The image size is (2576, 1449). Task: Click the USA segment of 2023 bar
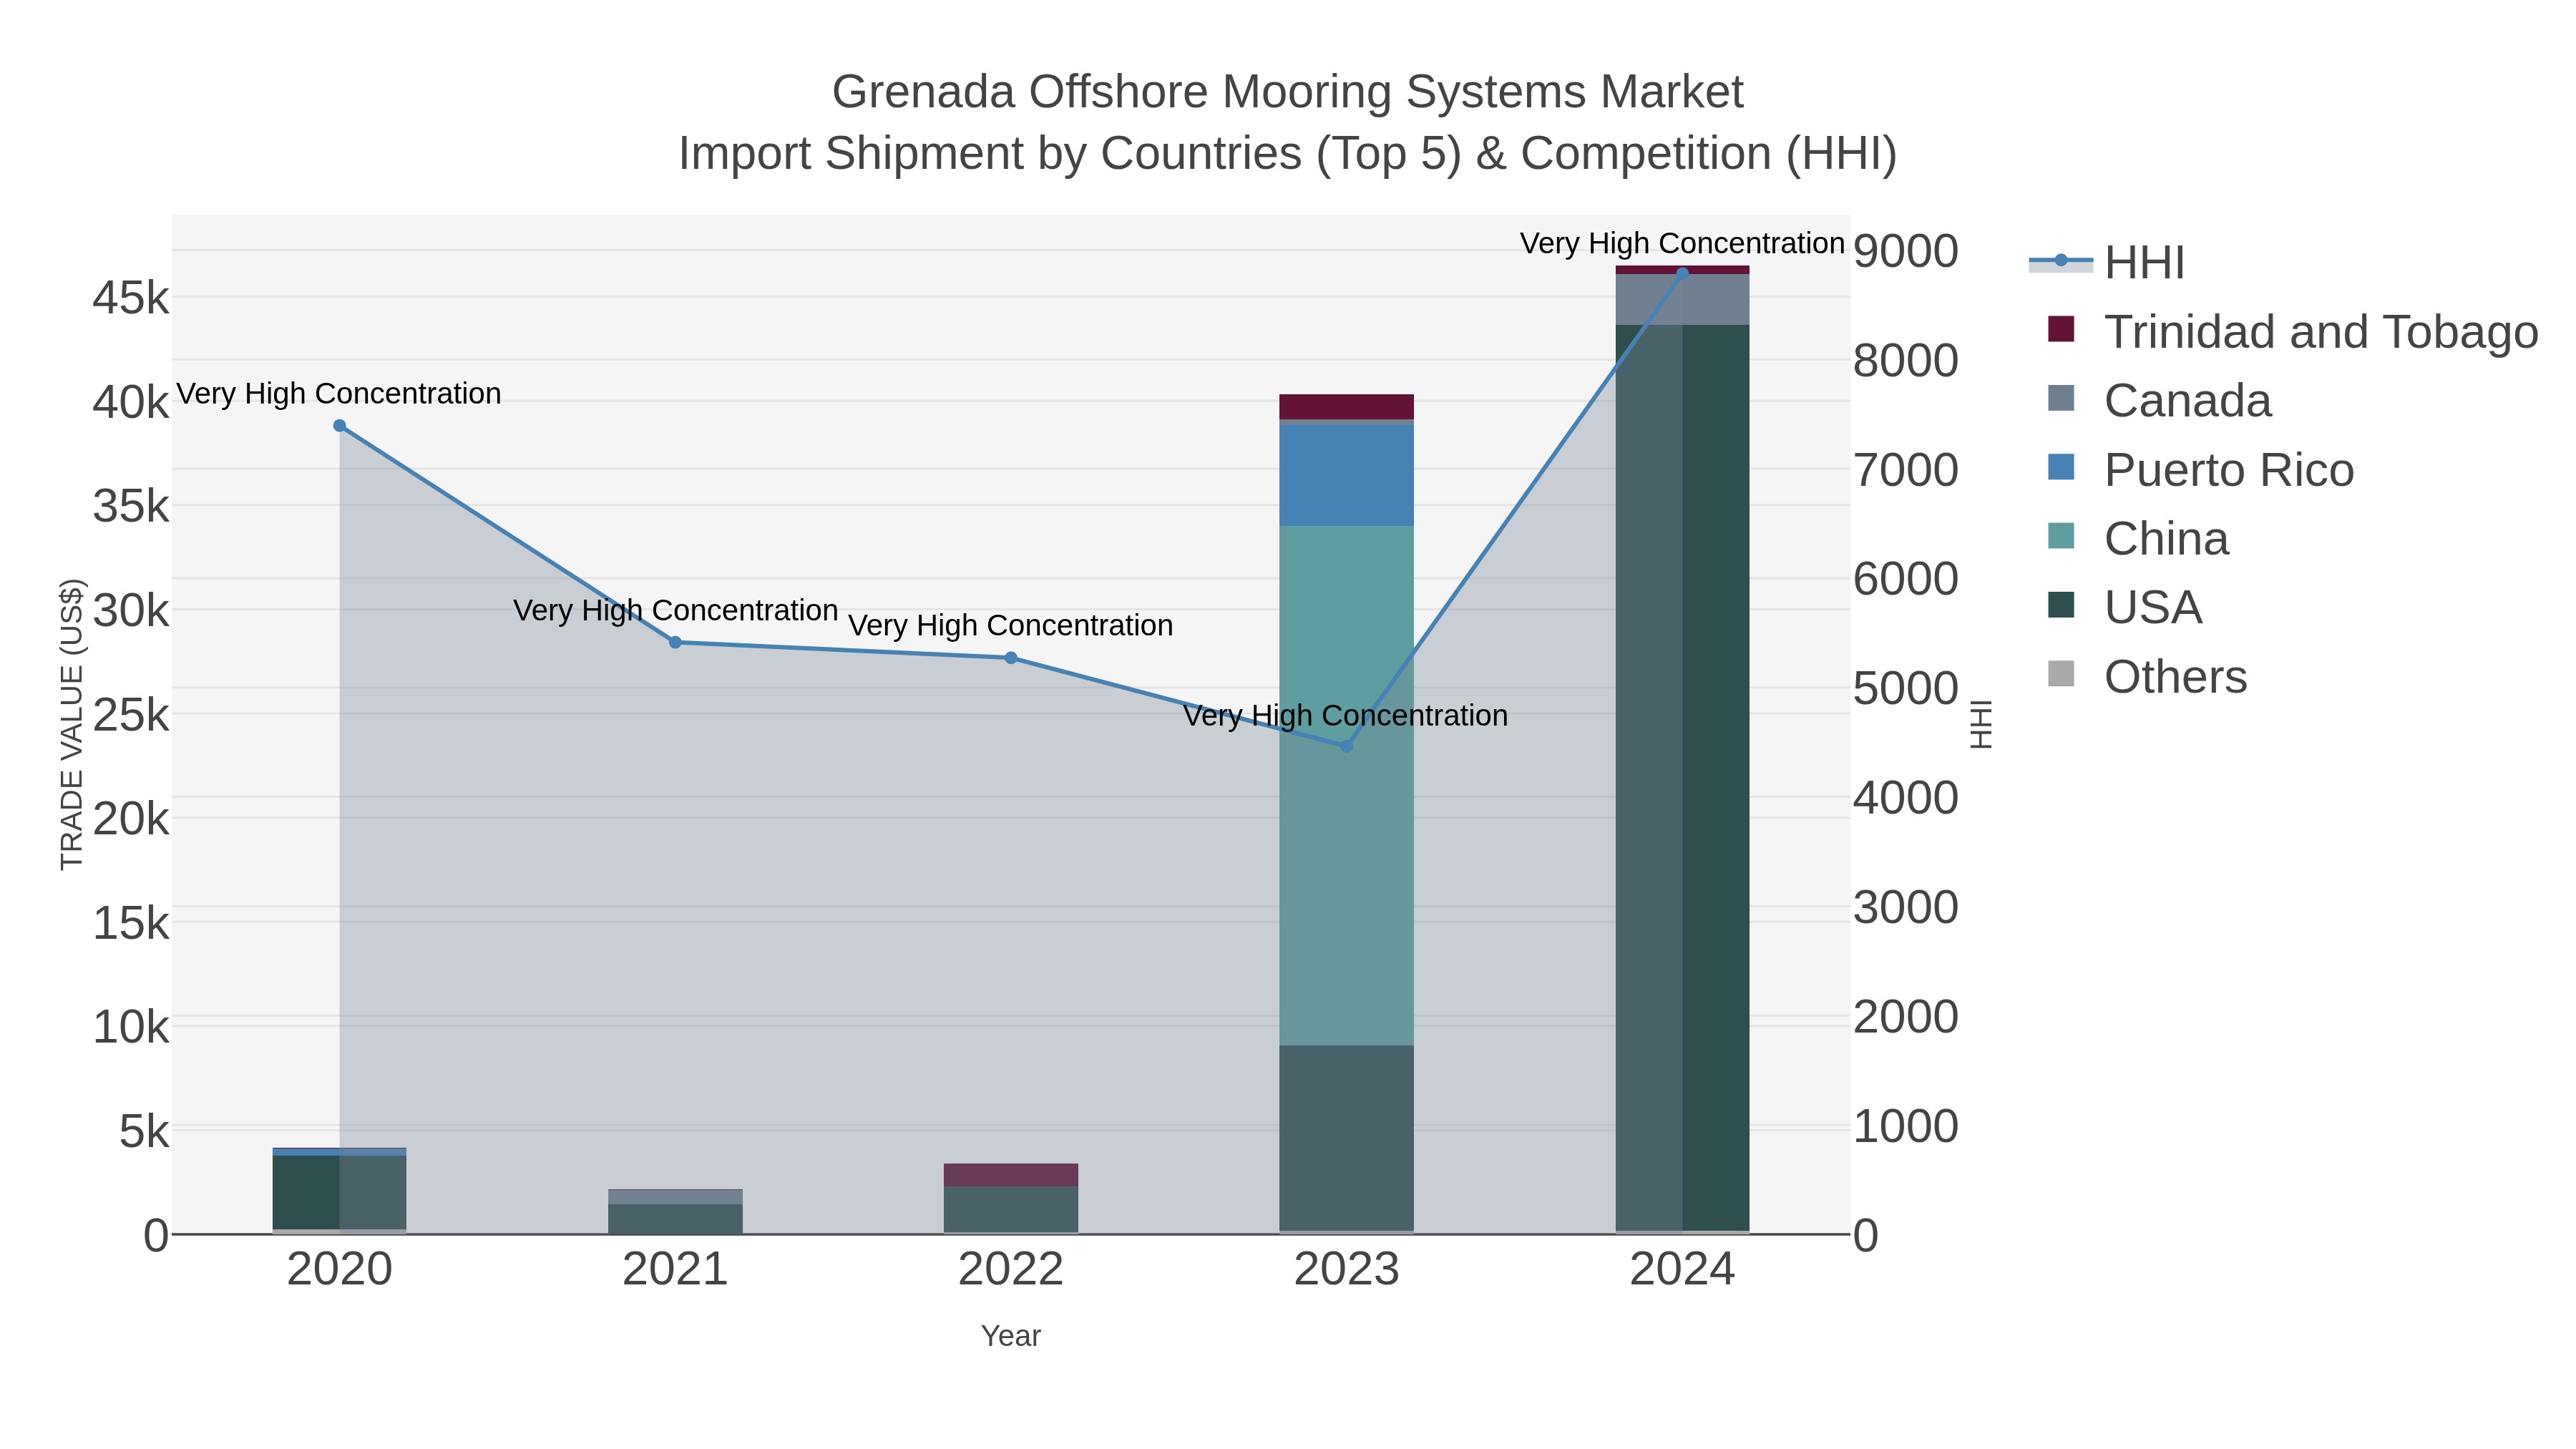[1346, 1138]
